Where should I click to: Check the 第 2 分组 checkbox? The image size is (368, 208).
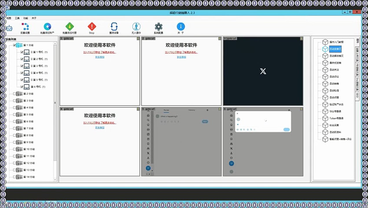pyautogui.click(x=14, y=94)
